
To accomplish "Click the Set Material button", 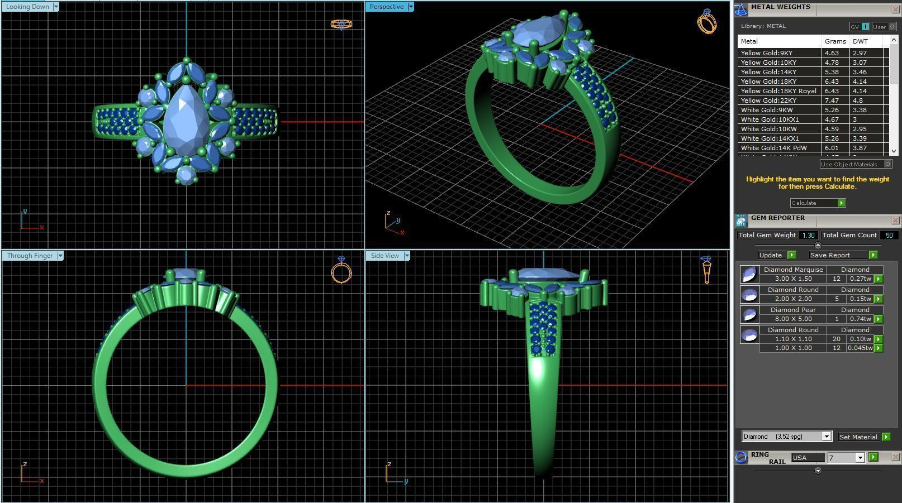I will click(864, 437).
